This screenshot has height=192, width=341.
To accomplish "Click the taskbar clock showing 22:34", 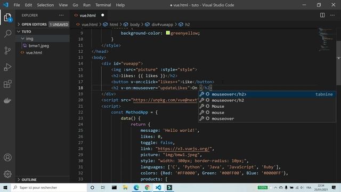I will click(321, 187).
